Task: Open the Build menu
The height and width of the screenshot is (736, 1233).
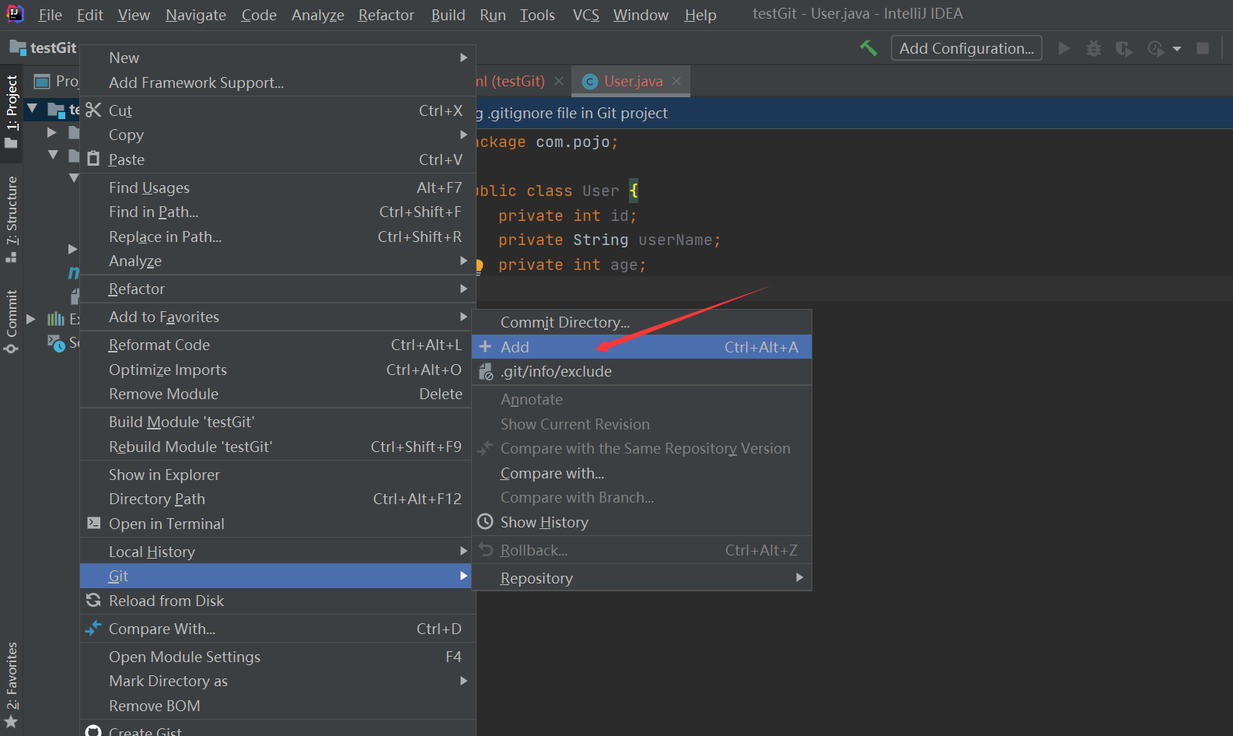Action: [x=448, y=15]
